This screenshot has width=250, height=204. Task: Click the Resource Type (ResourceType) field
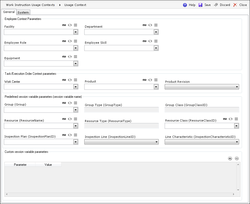(x=122, y=126)
